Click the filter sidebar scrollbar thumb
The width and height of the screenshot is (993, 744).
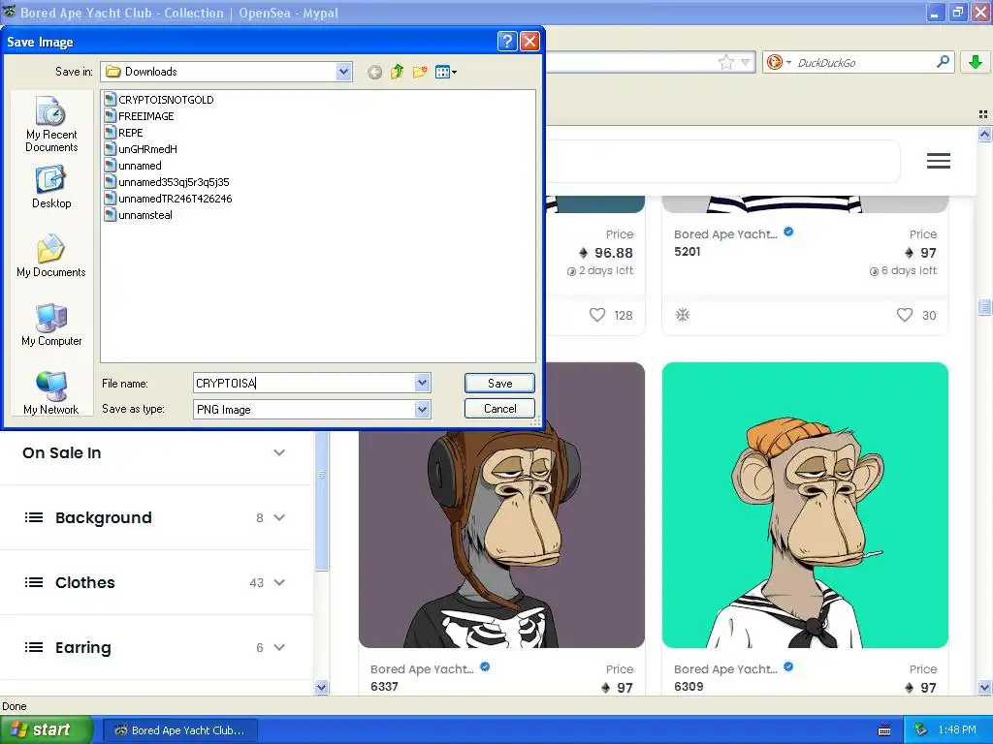[322, 500]
